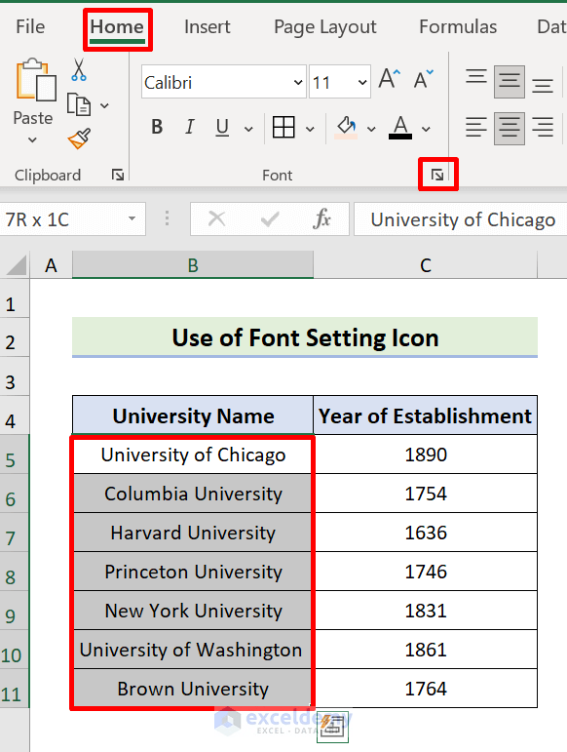Switch to the Insert tab
Image resolution: width=567 pixels, height=752 pixels.
(207, 27)
